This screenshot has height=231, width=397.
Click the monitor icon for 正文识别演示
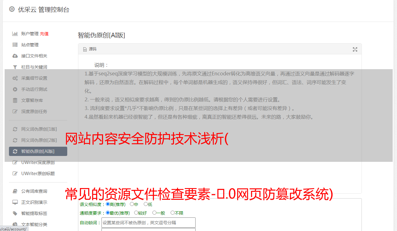click(15, 202)
